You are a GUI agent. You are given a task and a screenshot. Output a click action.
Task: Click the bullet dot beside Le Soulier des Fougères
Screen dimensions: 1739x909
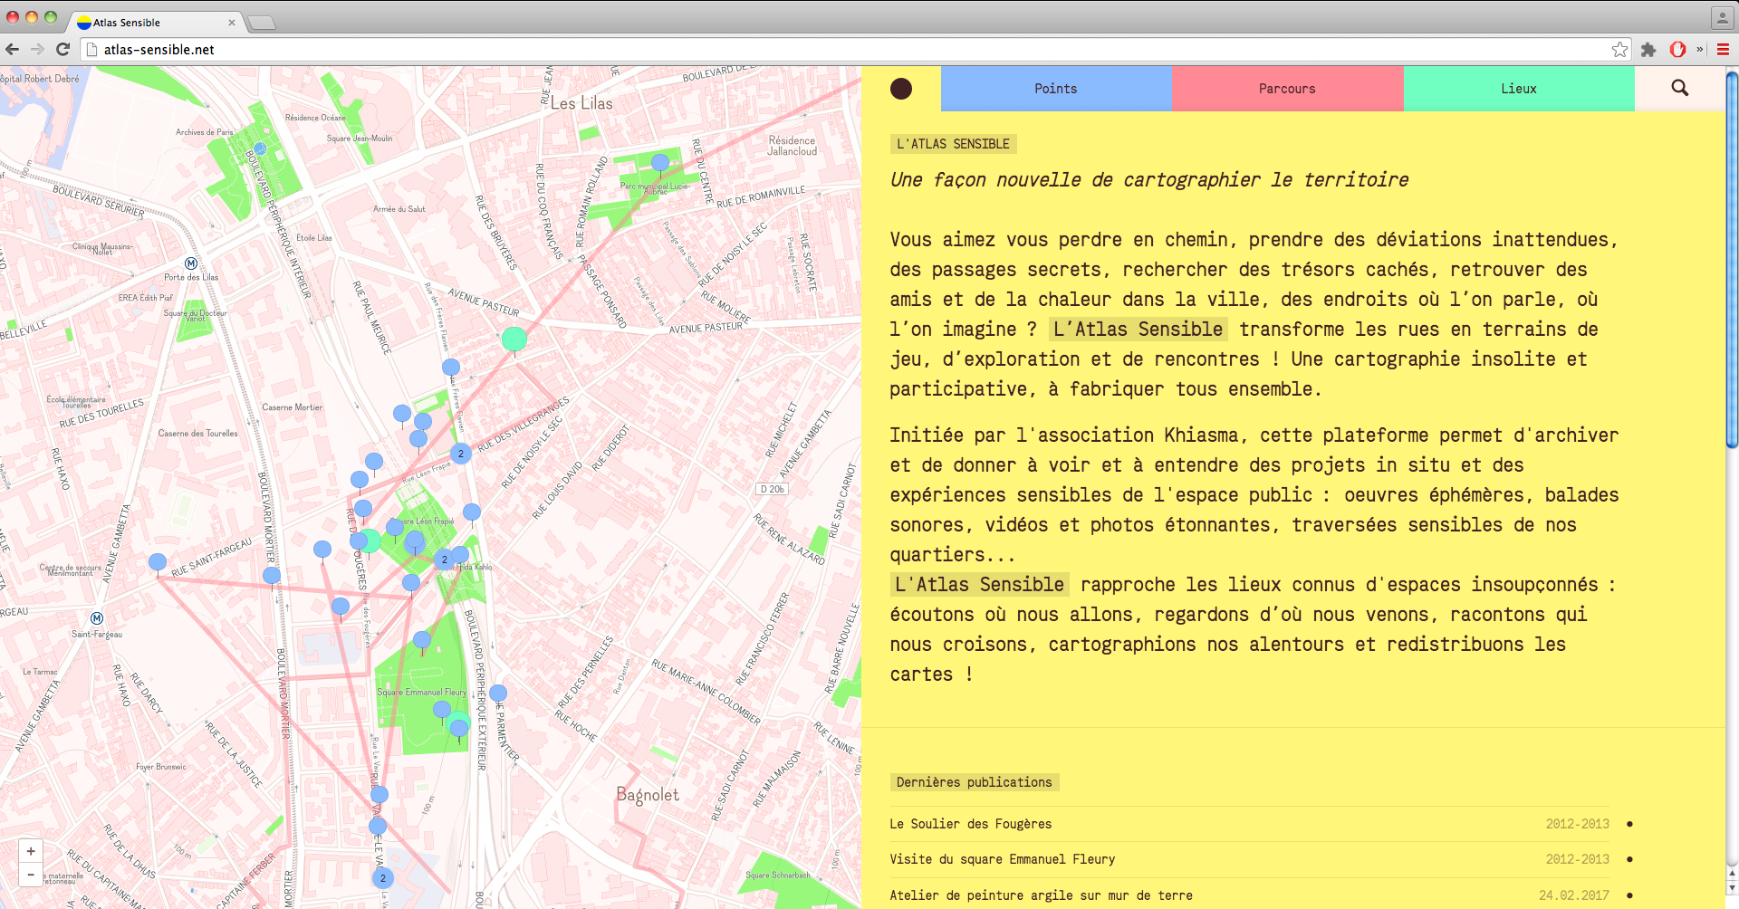click(x=1629, y=824)
